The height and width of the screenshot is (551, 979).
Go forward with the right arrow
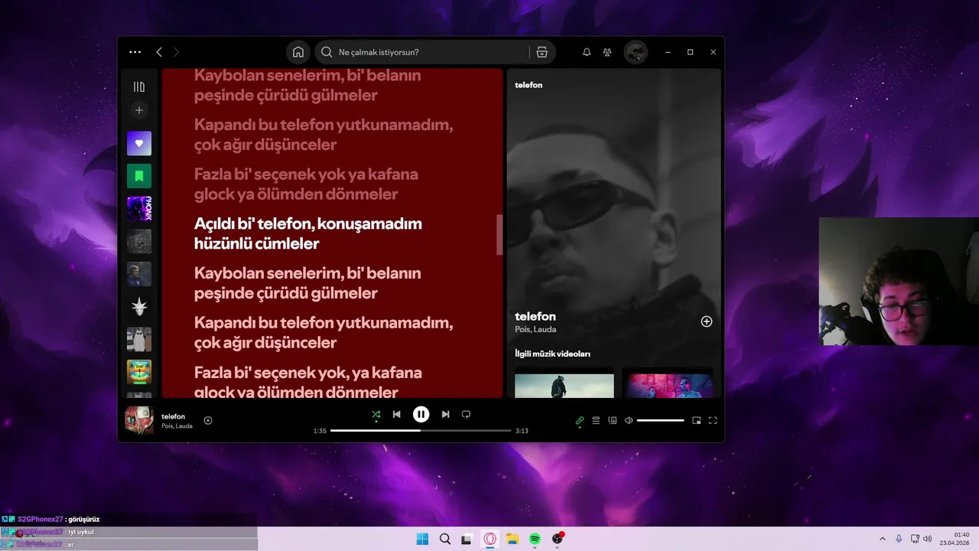click(176, 52)
